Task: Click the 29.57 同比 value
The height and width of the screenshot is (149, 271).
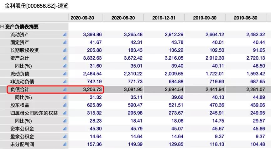Action: point(259,121)
